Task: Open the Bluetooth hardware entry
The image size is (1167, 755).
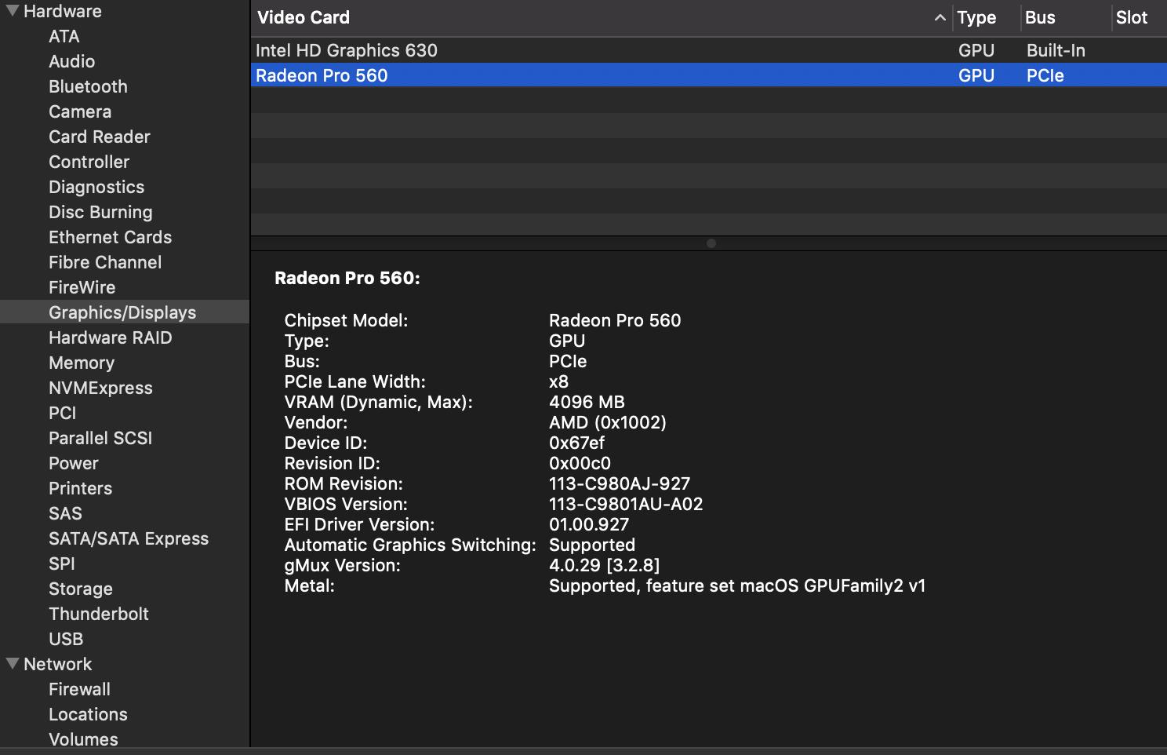Action: (88, 86)
